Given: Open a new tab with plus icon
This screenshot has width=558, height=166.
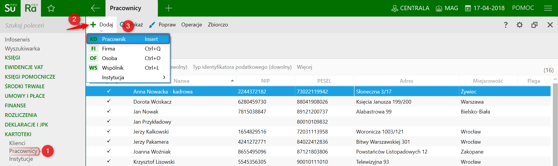Looking at the screenshot, I should [x=169, y=8].
